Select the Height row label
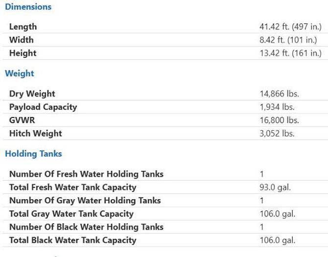The height and width of the screenshot is (257, 328). tap(23, 53)
